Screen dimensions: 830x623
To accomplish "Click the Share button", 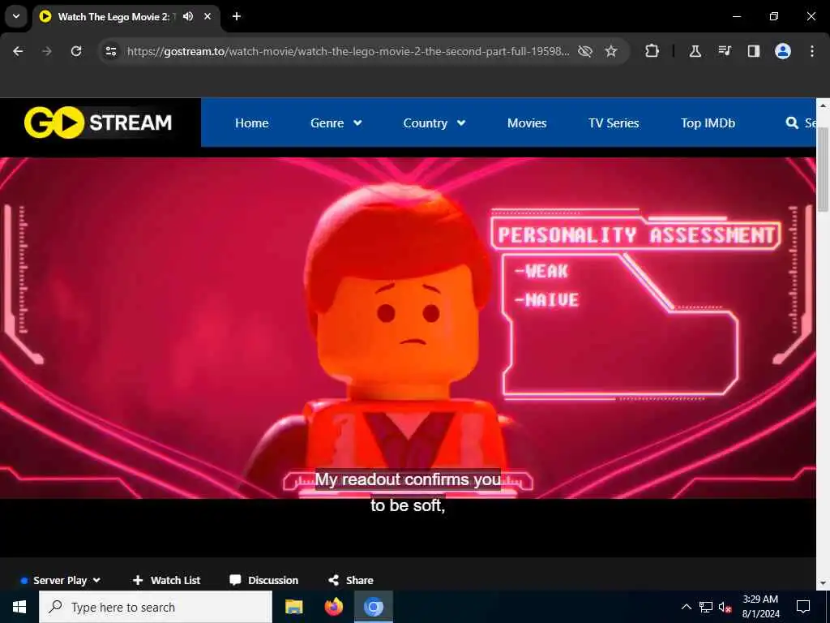I will (350, 580).
